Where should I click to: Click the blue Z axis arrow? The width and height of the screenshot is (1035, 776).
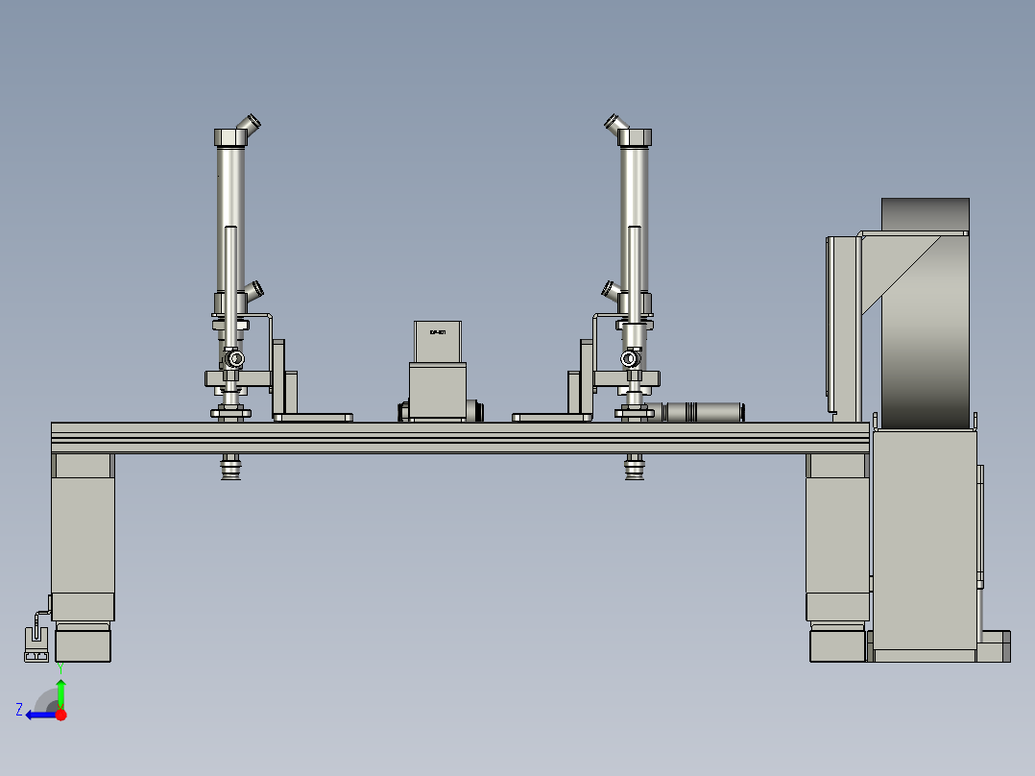tap(39, 715)
